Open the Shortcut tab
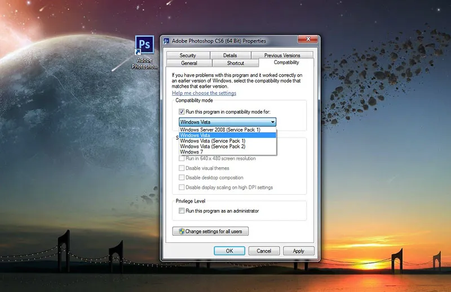Screen dimensions: 451x292 [236, 63]
